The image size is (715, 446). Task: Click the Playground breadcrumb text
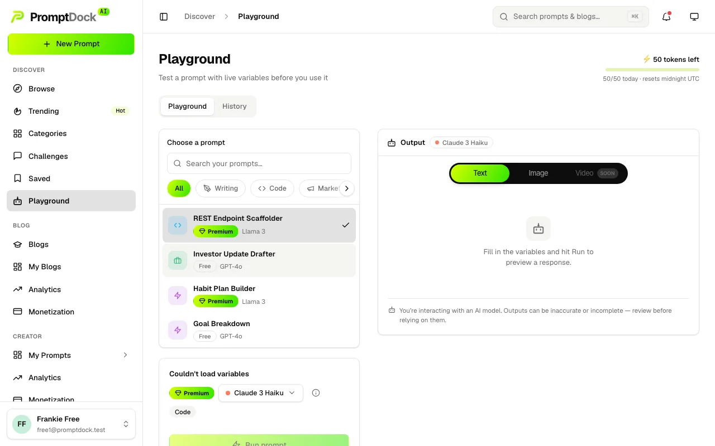(x=259, y=17)
